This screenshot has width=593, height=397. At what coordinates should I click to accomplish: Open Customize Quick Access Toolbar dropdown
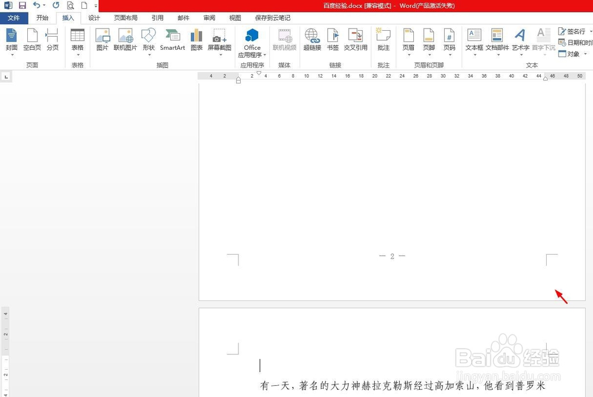(96, 6)
